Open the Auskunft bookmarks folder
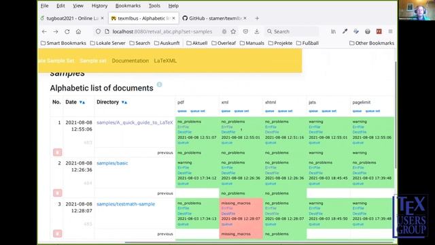 point(167,43)
